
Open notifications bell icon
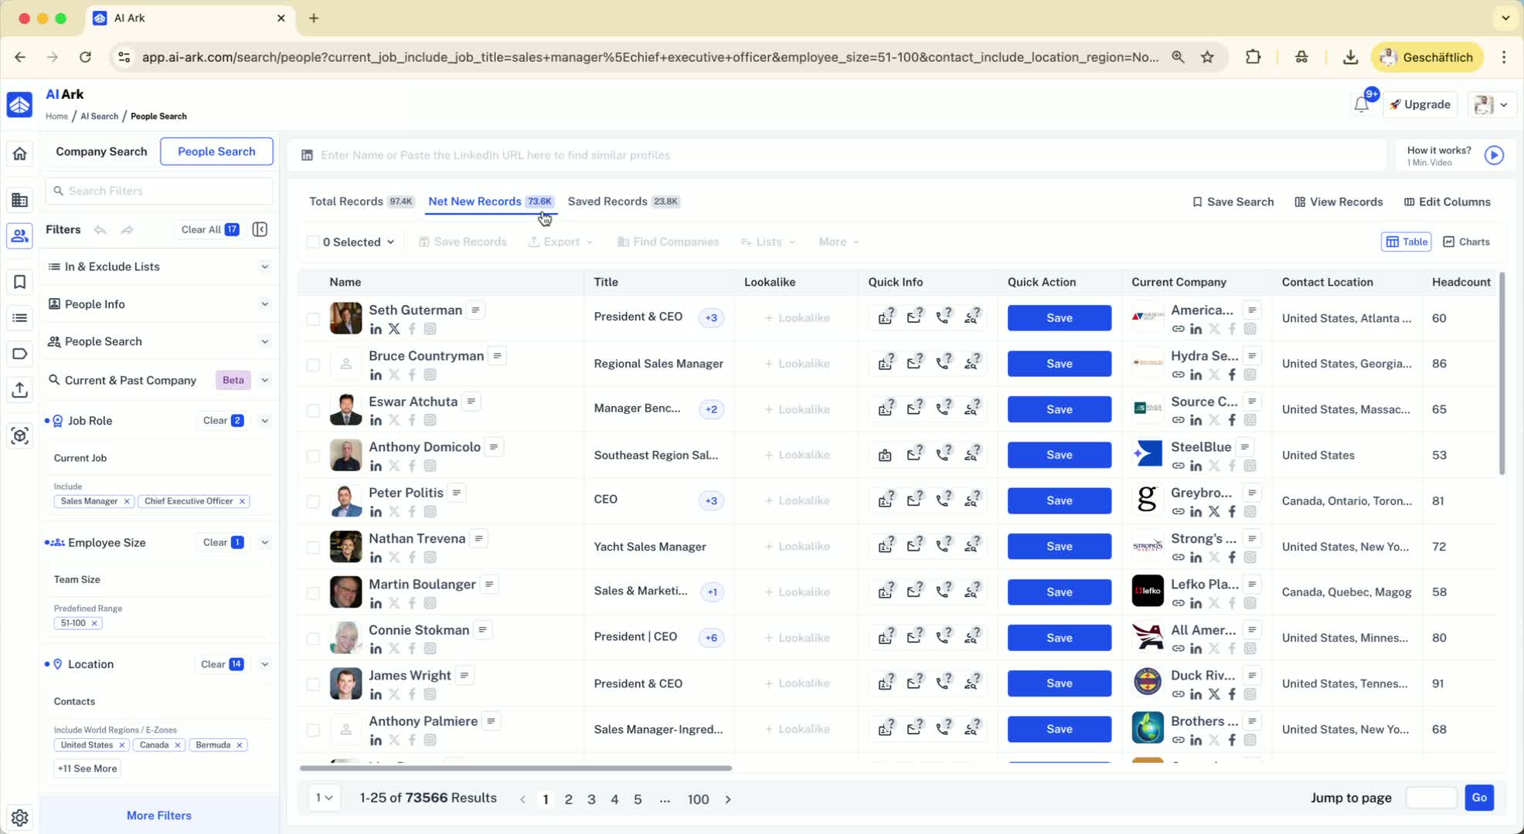point(1361,105)
